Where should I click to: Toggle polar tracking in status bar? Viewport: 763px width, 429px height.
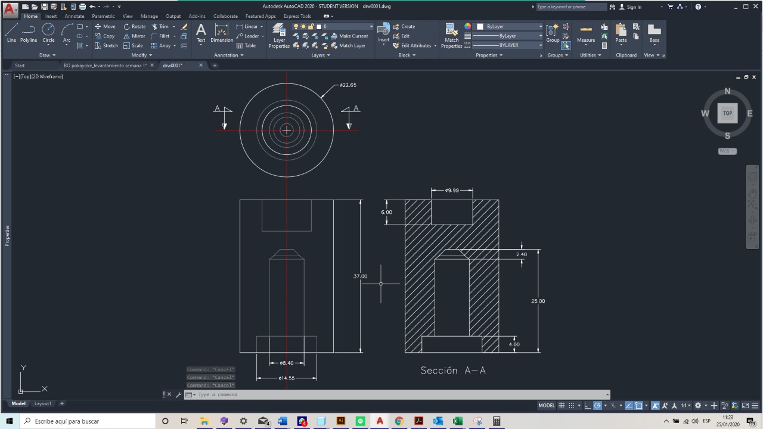[597, 405]
